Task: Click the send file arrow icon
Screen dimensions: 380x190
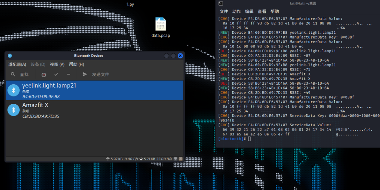Action: point(85,75)
